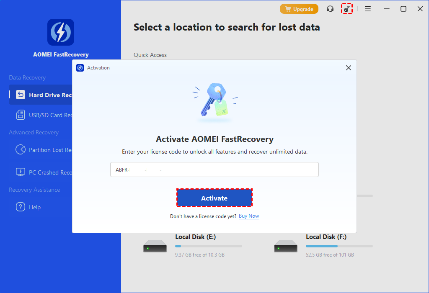Select Local Disk (F:) label
Screen dimensions: 429x293
tap(326, 236)
